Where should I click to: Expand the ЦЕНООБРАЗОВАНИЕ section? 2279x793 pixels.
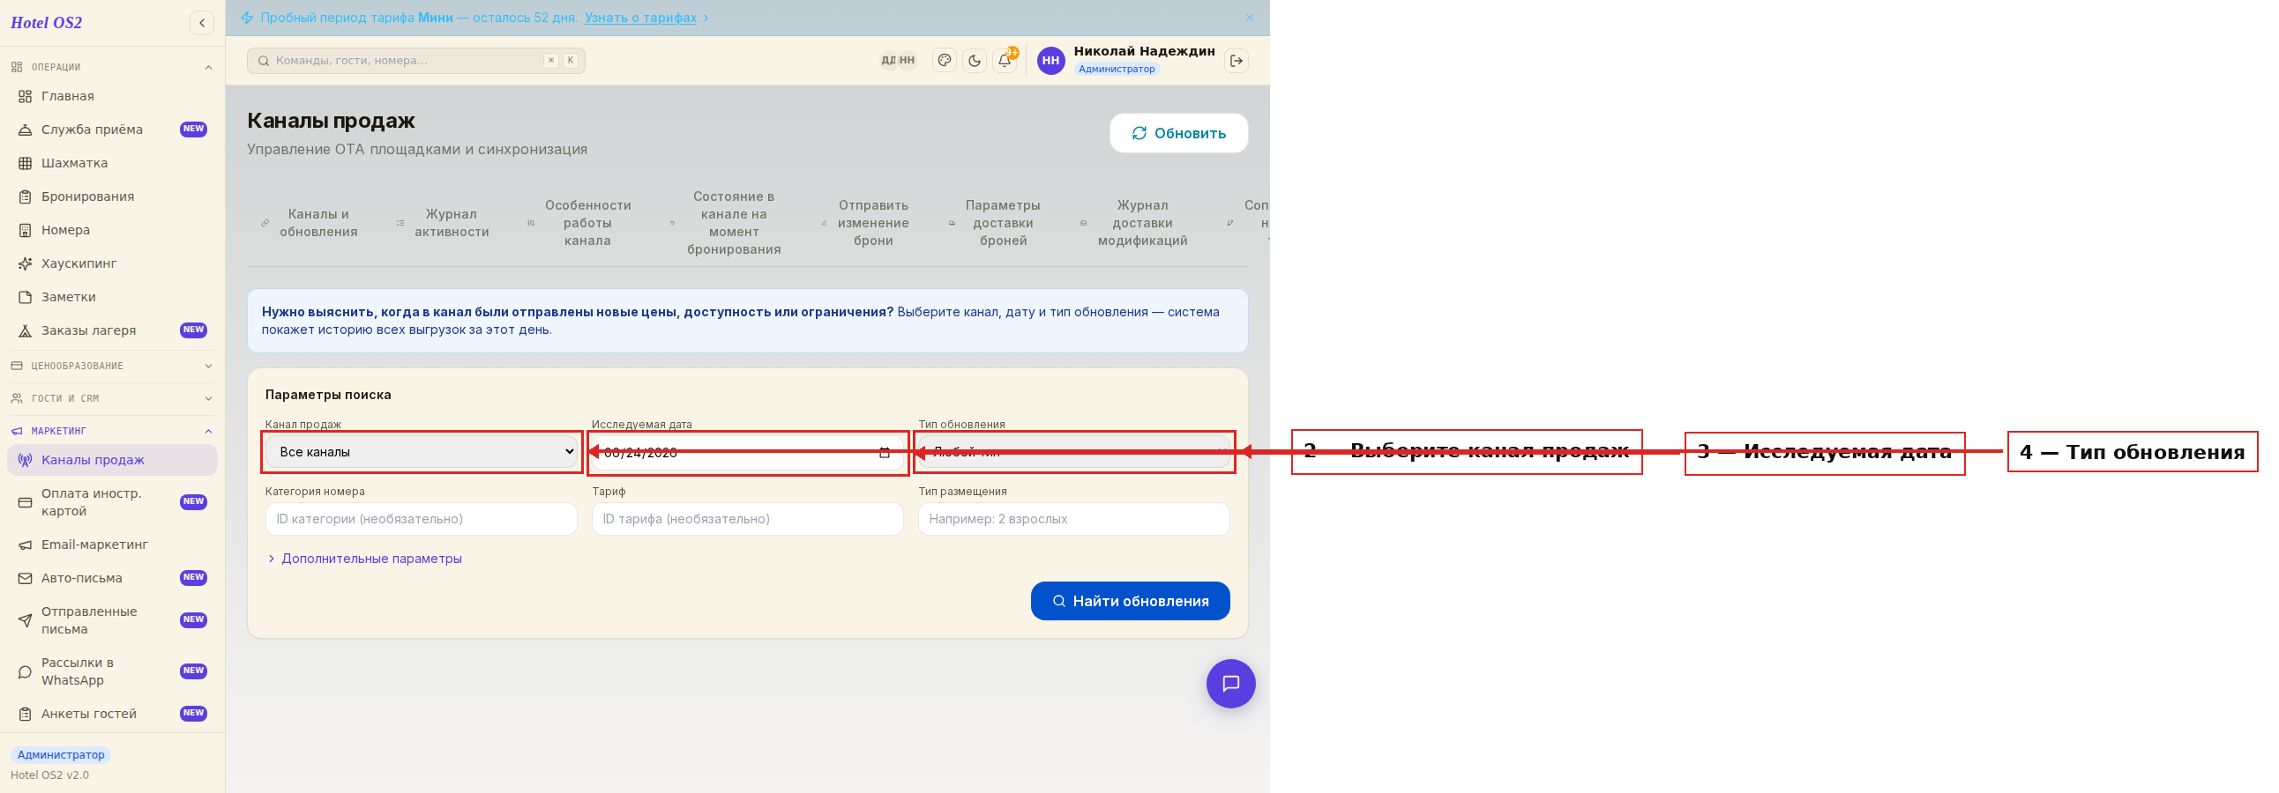click(112, 366)
